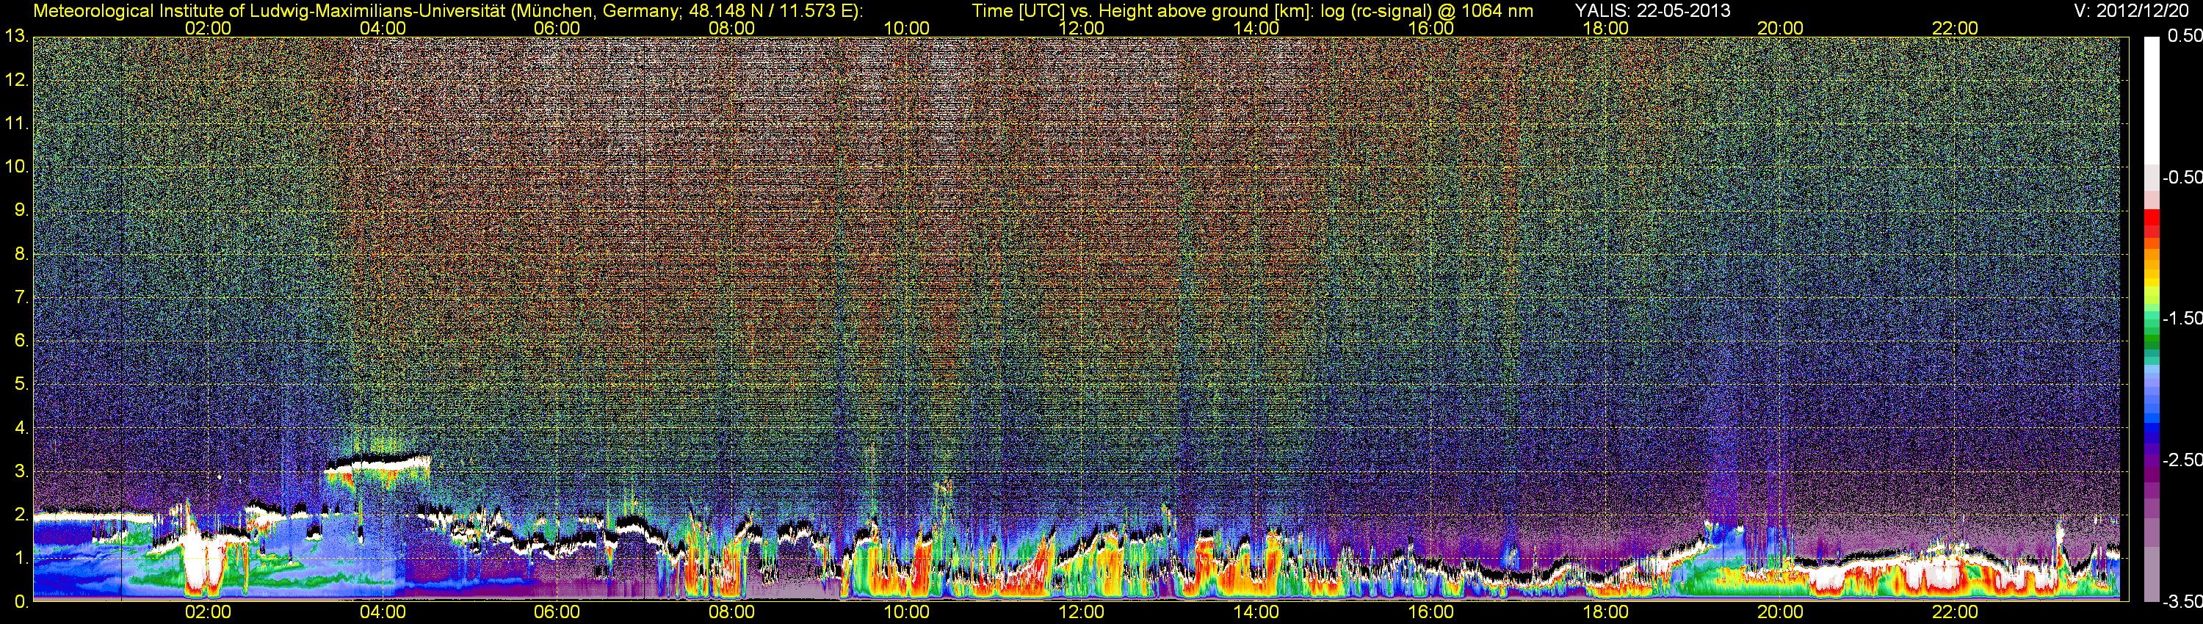Click the '1.' km height axis label
The image size is (2203, 624).
pos(21,558)
